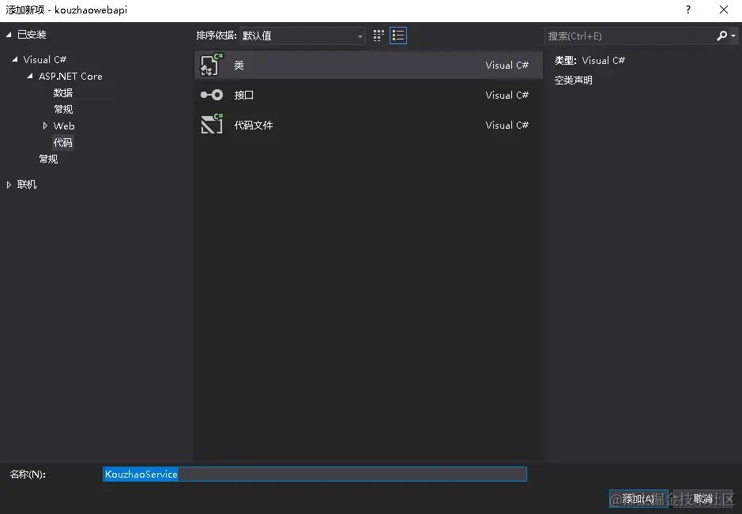Select the 接口 item name text

pyautogui.click(x=243, y=95)
